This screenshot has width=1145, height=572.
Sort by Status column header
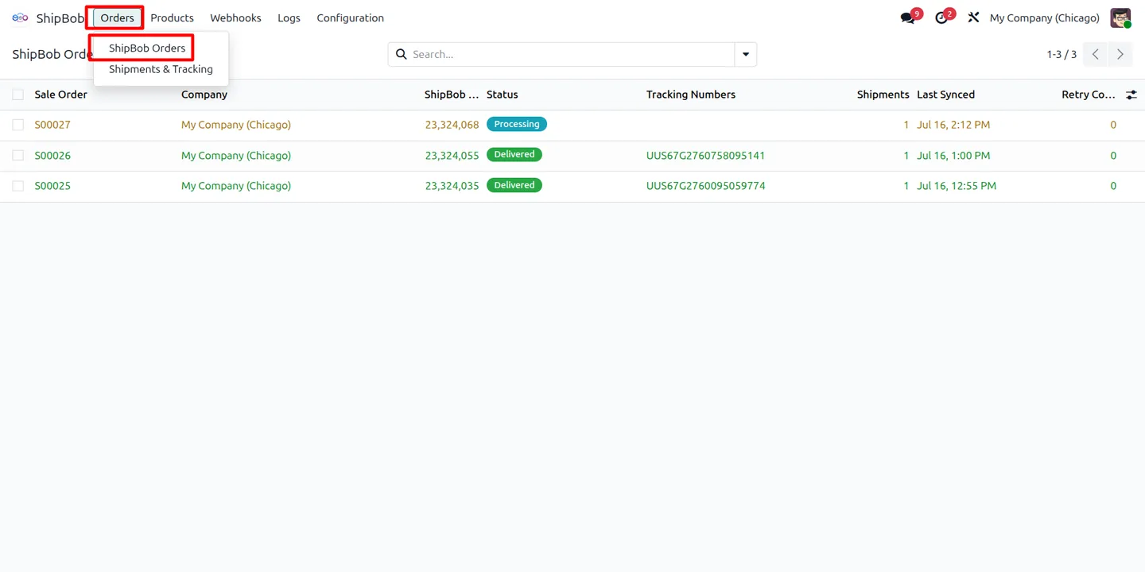coord(502,95)
